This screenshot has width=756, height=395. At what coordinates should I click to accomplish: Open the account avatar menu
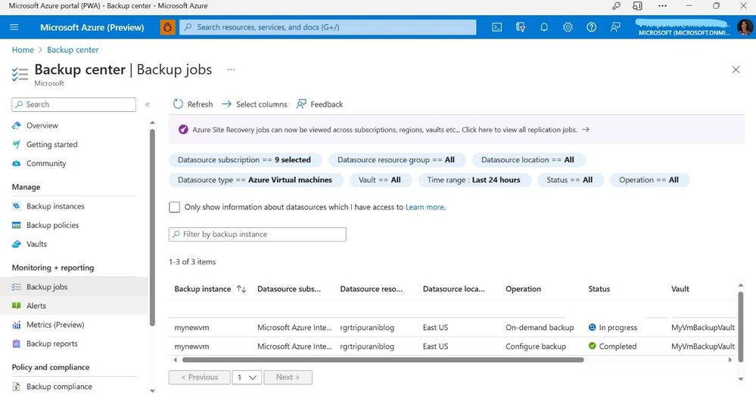point(745,27)
